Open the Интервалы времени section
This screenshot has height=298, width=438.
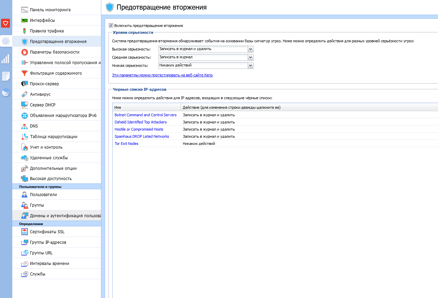[57, 263]
